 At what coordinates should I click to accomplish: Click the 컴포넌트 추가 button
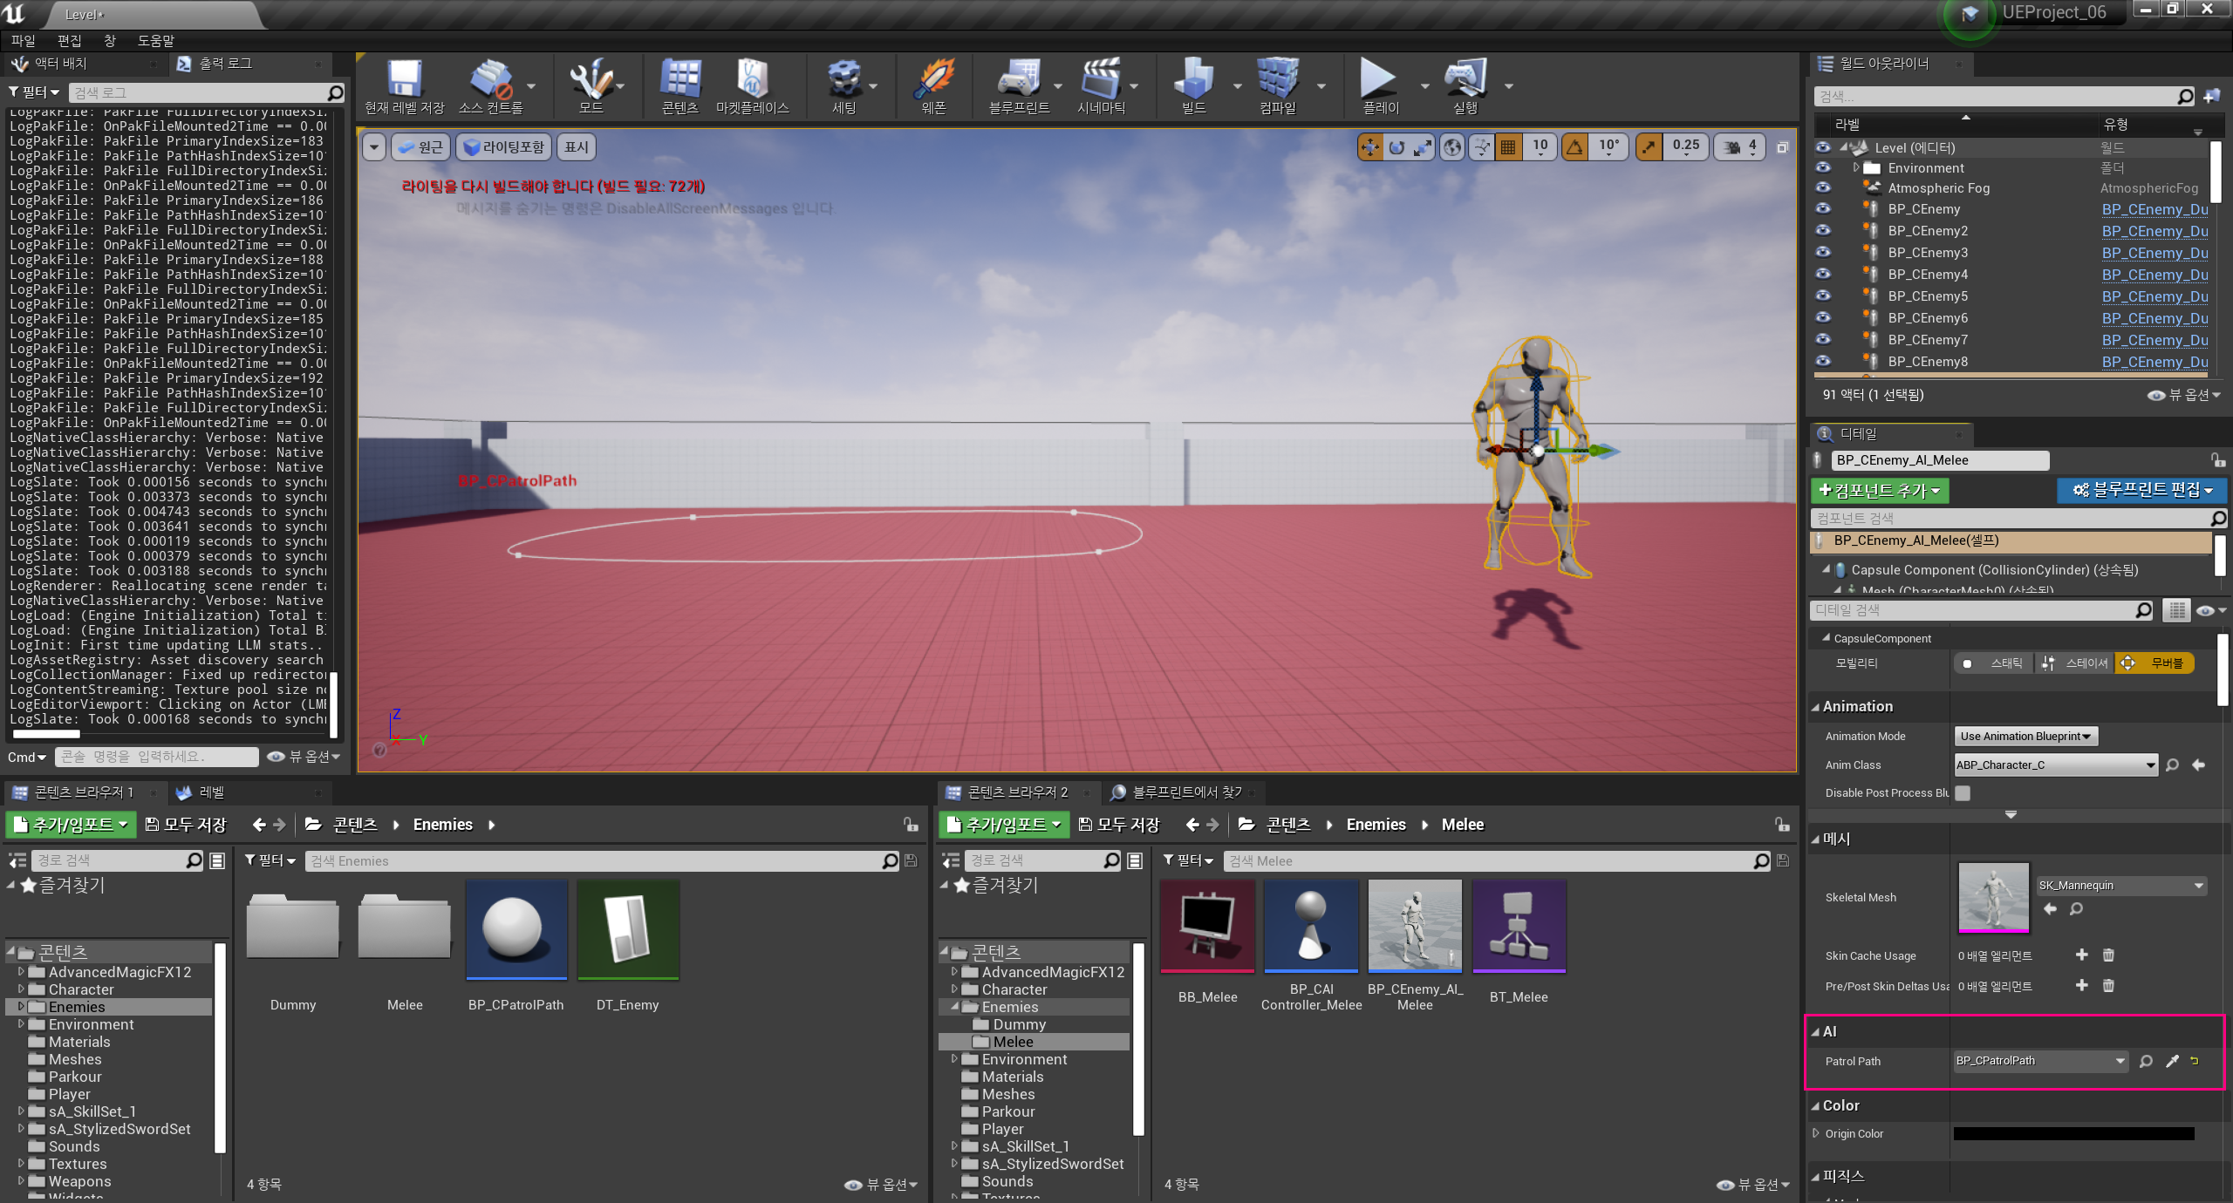click(1879, 490)
